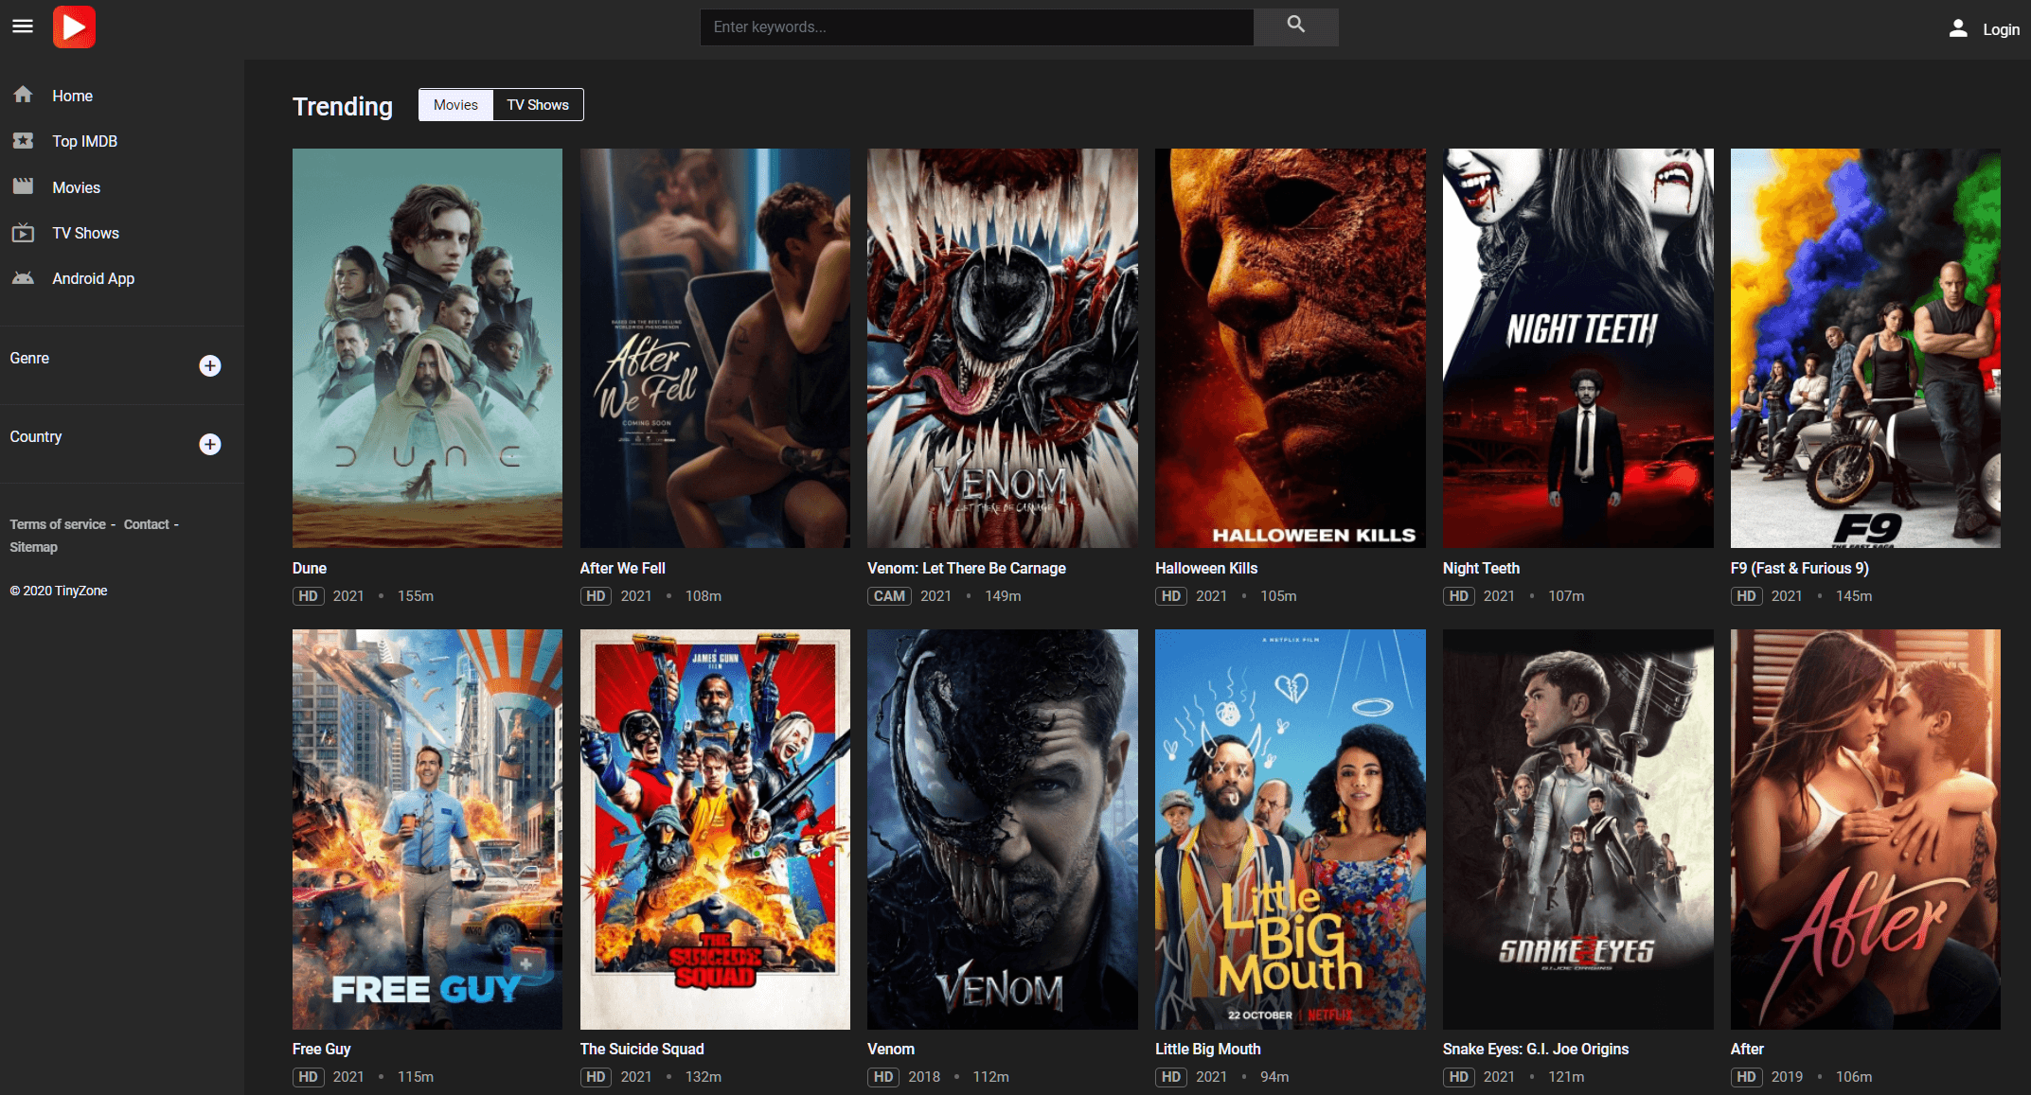Click the TV Shows screen icon
This screenshot has height=1095, width=2031.
24,233
